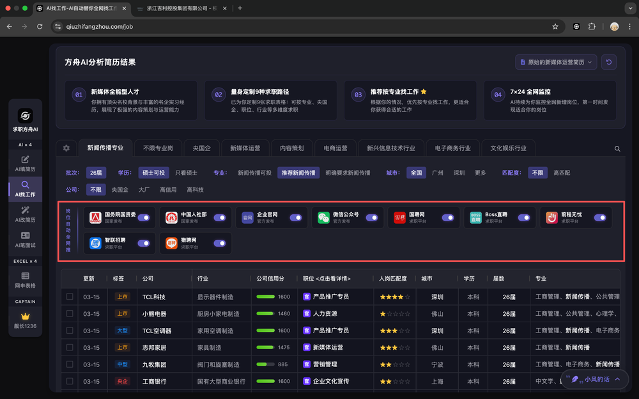
Task: Open the 原始的新媒体运营简历 dropdown
Action: pos(556,62)
